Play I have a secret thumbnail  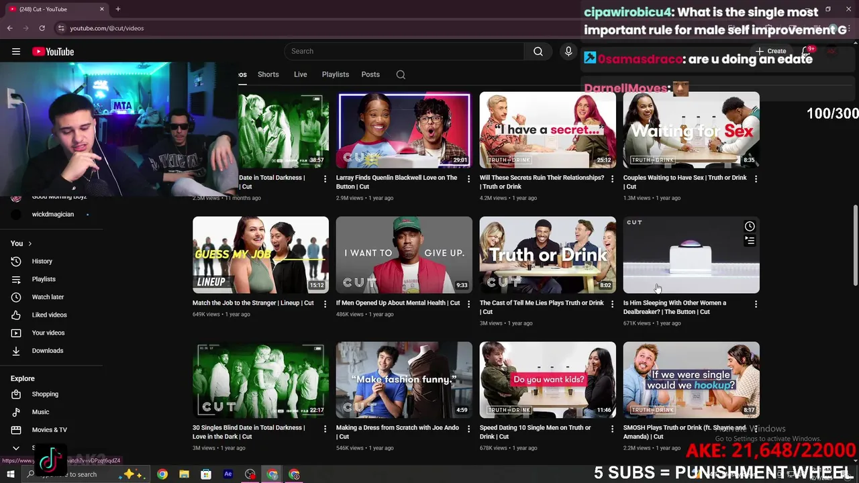click(548, 130)
